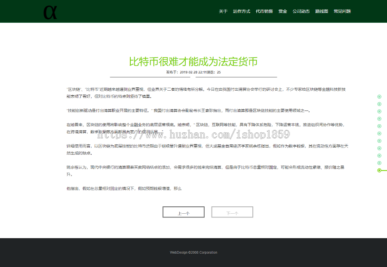387x267 pixels.
Task: Click the article title 比特币很难才能成为法定货币
Action: (193, 61)
